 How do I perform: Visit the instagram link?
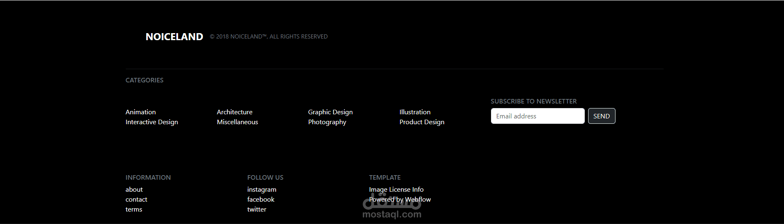[x=262, y=189]
